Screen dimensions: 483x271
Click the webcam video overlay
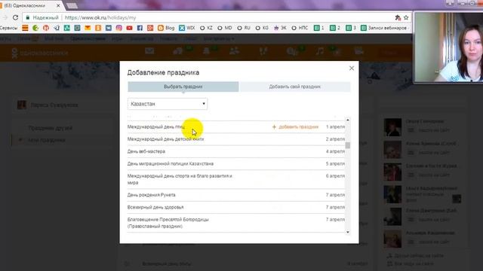[448, 47]
